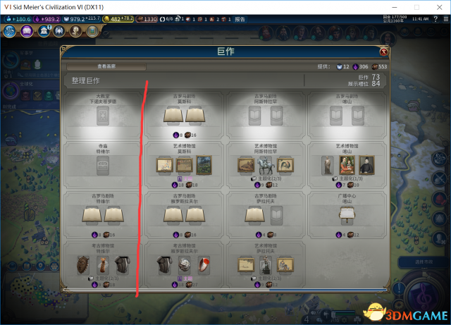The image size is (451, 325).
Task: Open the Civilopedia question mark icon
Action: tap(435, 19)
